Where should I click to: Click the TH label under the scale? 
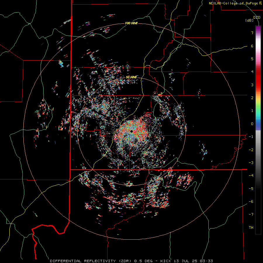tap(251, 228)
